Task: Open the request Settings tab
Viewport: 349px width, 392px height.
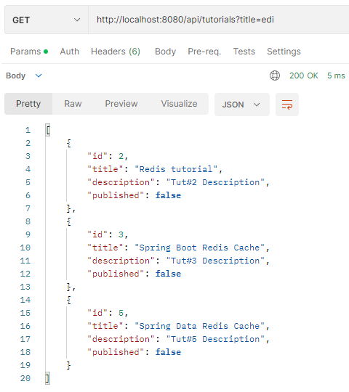Action: click(x=284, y=52)
